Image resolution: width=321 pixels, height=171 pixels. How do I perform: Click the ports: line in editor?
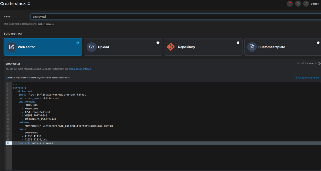(23, 129)
